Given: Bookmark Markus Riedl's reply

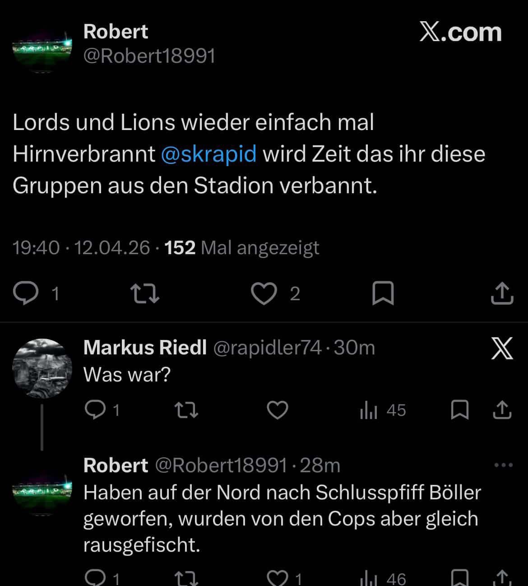Looking at the screenshot, I should point(460,410).
